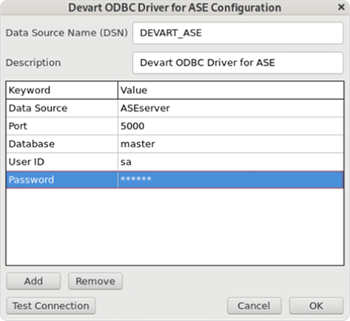Select the Port keyword cell
This screenshot has width=350, height=321.
(x=62, y=126)
